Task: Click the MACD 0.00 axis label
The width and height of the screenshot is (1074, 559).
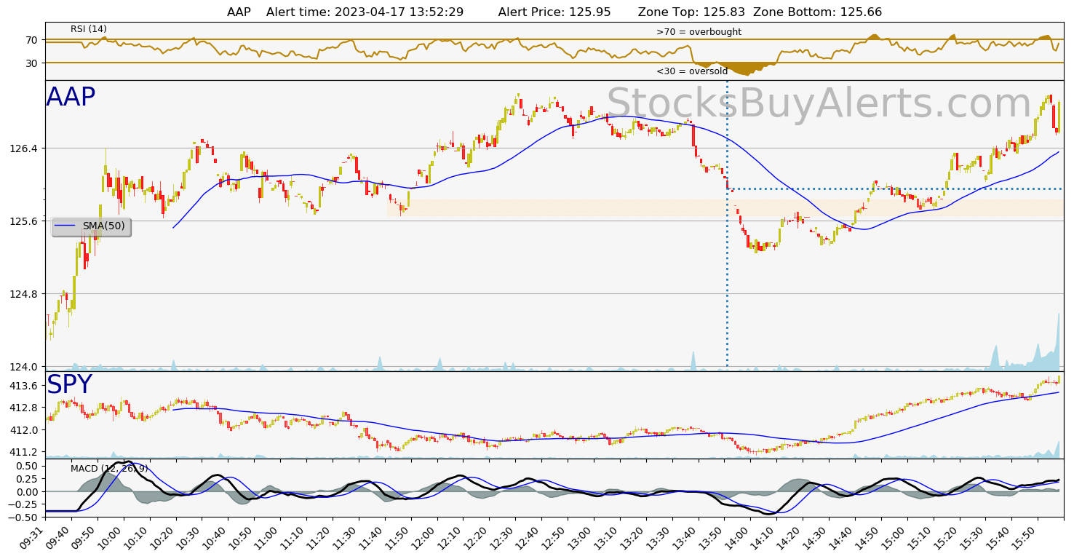Action: coord(28,491)
